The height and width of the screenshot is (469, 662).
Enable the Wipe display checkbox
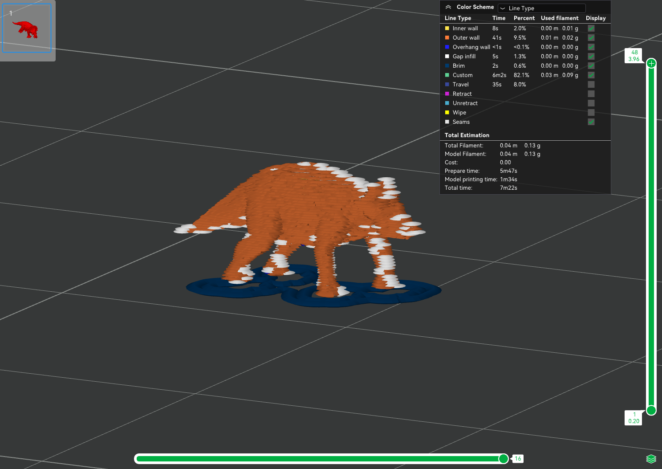pos(591,113)
